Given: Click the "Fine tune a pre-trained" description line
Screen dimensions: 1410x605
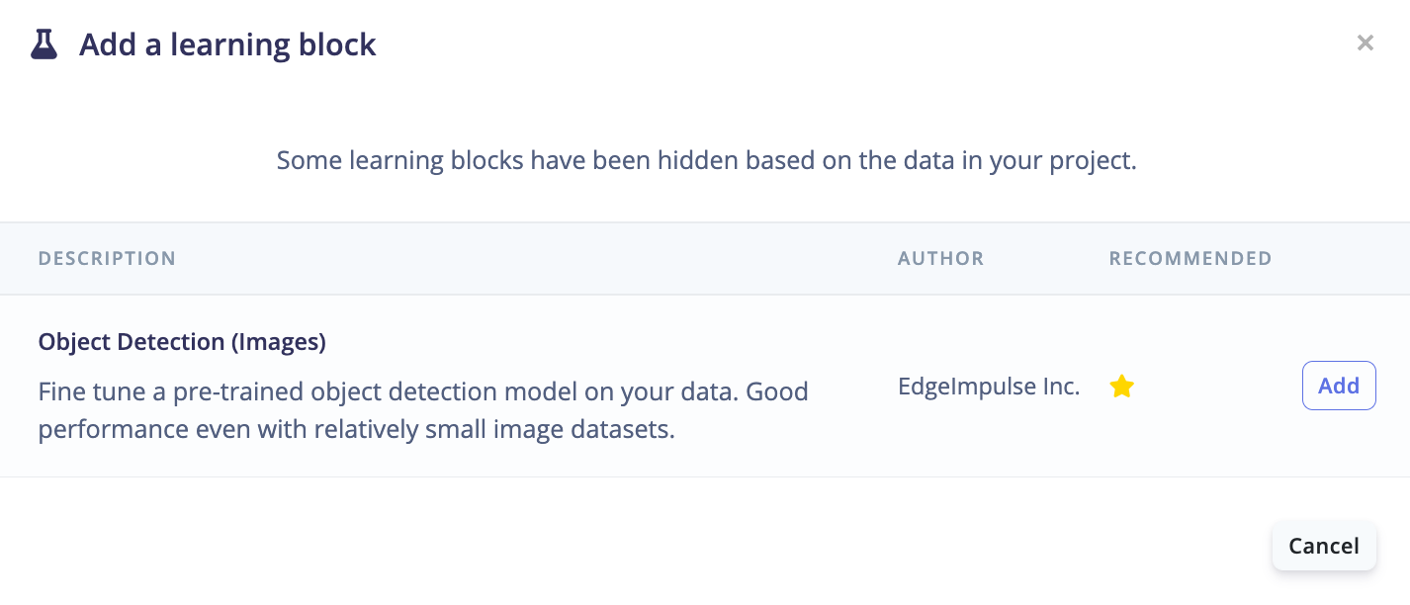Looking at the screenshot, I should click(x=423, y=391).
